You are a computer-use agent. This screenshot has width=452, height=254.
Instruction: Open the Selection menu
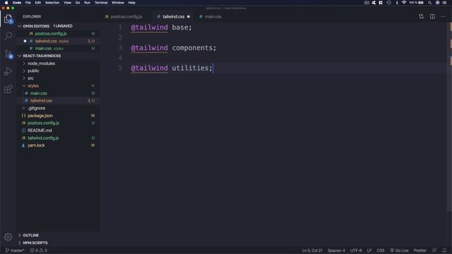coord(52,3)
